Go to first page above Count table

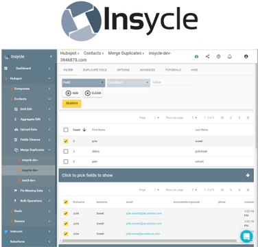(x=222, y=117)
